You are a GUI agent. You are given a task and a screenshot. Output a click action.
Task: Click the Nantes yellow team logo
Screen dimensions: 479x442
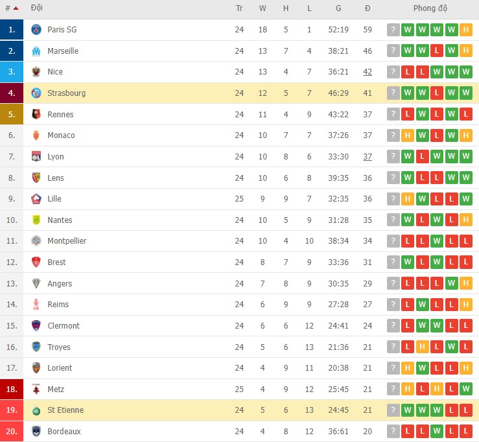pos(36,220)
